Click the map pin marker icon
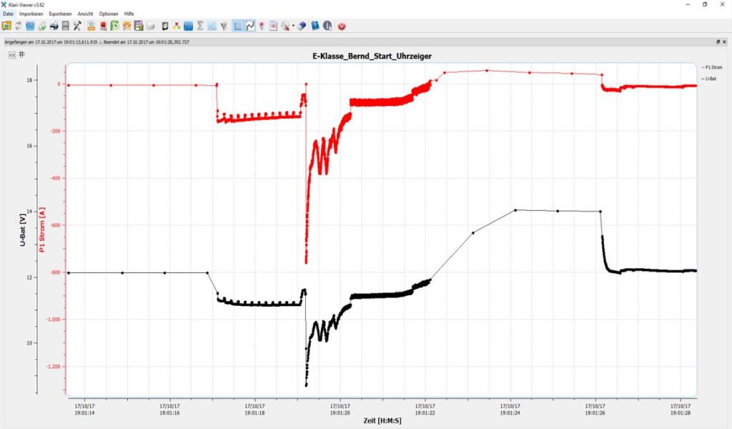 coord(262,26)
